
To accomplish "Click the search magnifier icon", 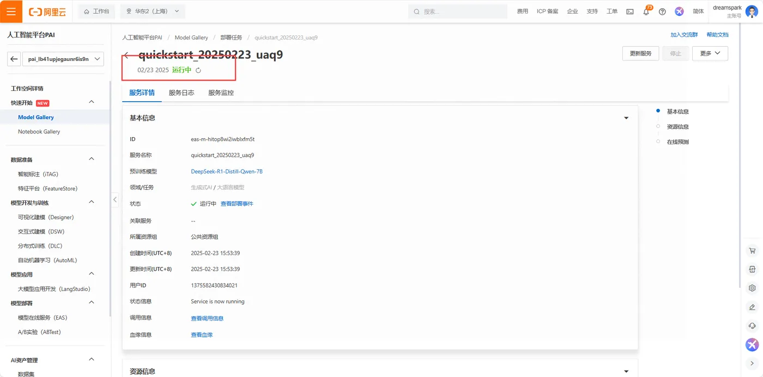I will point(417,11).
